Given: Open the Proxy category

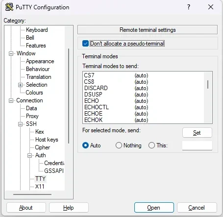Looking at the screenshot, I should click(x=32, y=116).
